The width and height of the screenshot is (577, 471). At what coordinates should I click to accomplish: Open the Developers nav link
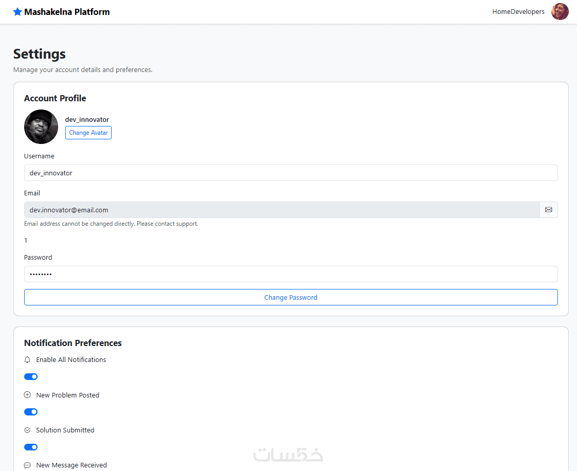tap(528, 12)
